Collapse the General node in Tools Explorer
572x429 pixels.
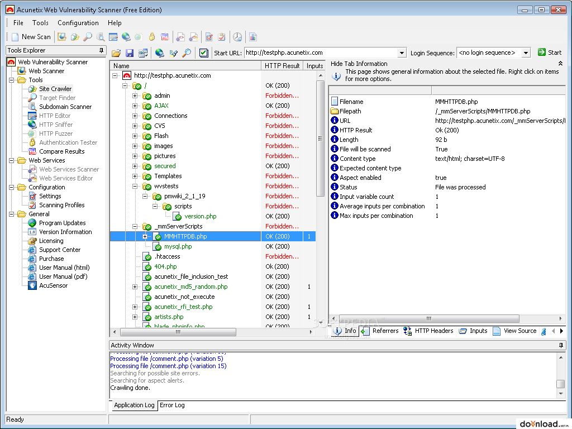coord(12,214)
